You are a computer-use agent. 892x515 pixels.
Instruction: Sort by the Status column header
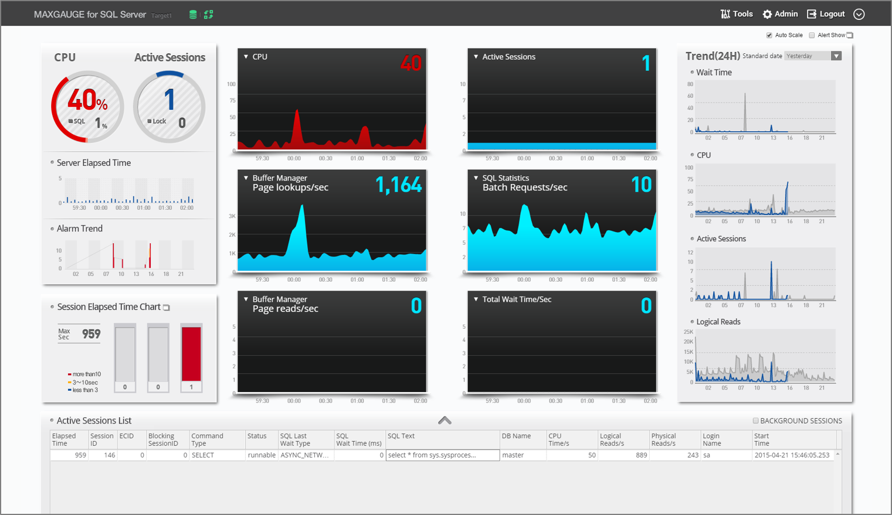[261, 439]
